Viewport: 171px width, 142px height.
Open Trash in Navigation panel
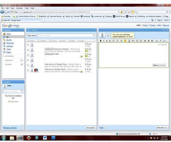click(x=9, y=49)
